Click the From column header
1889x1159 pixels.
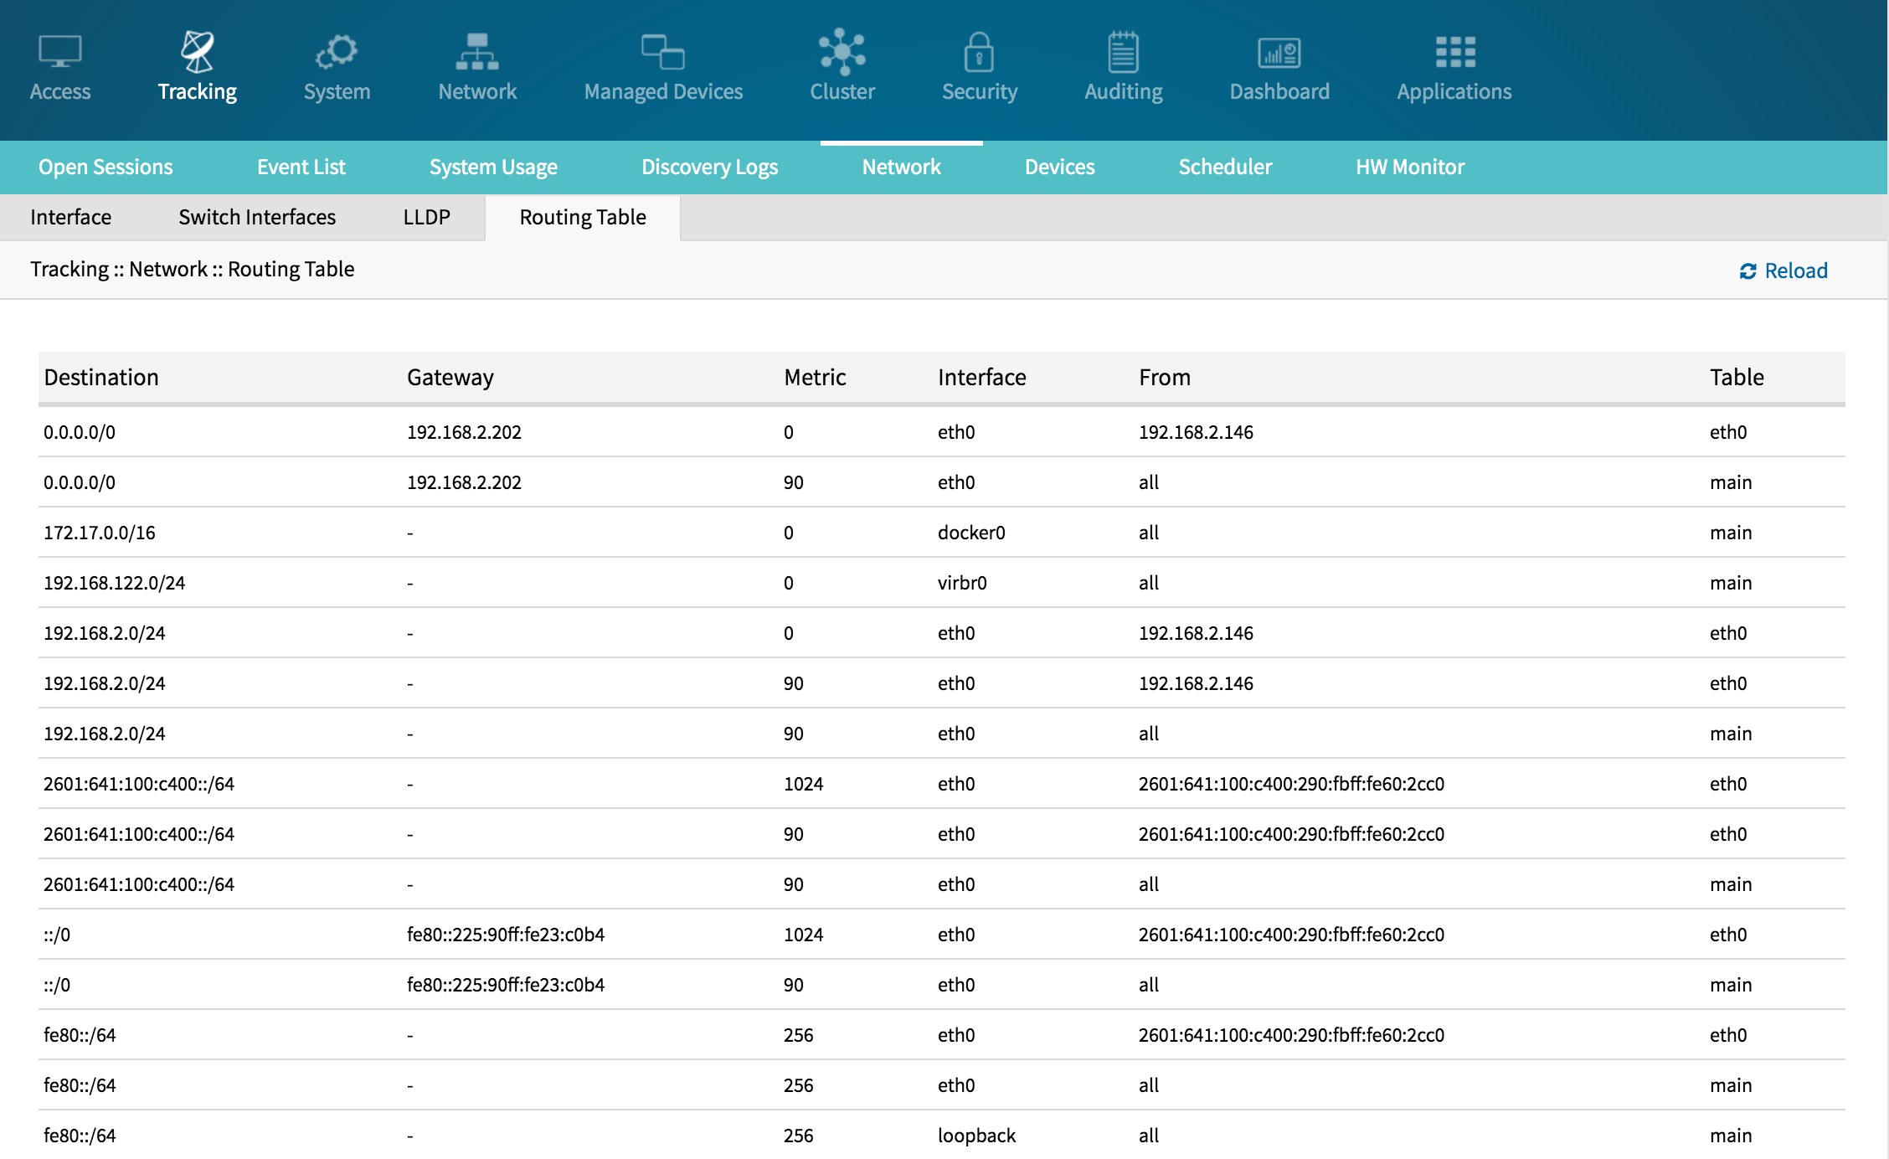(1164, 377)
